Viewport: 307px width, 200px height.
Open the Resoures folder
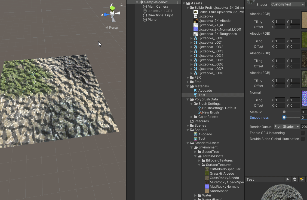tap(199, 121)
